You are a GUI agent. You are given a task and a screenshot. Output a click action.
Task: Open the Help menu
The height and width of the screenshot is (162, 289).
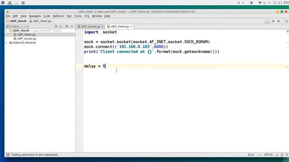click(x=107, y=16)
